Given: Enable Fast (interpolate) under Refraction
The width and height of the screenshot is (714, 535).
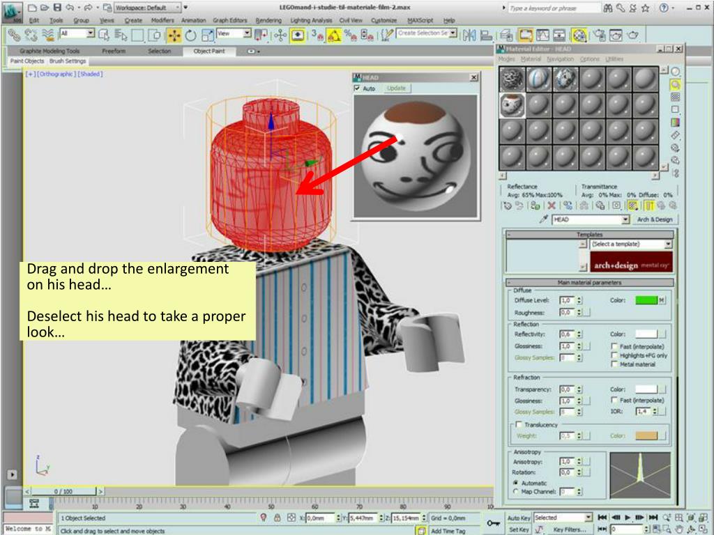Looking at the screenshot, I should (614, 401).
